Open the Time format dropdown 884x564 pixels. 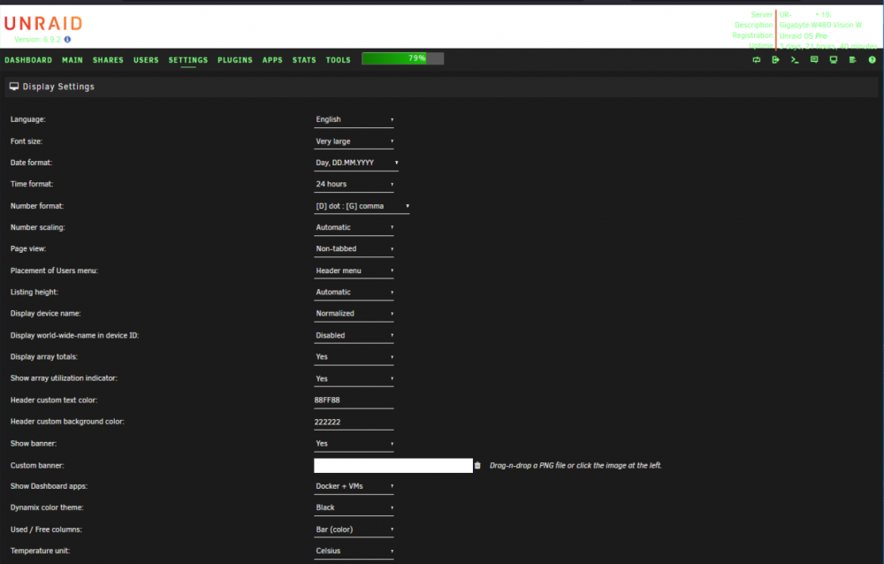(x=354, y=185)
